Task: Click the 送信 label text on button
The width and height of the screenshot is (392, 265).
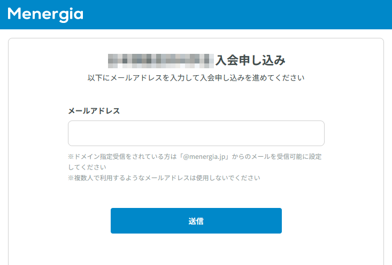Action: [x=196, y=221]
